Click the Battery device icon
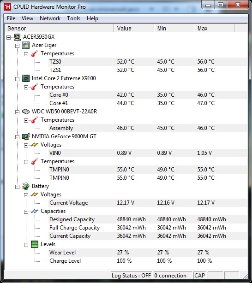This screenshot has width=252, height=283. 26,186
